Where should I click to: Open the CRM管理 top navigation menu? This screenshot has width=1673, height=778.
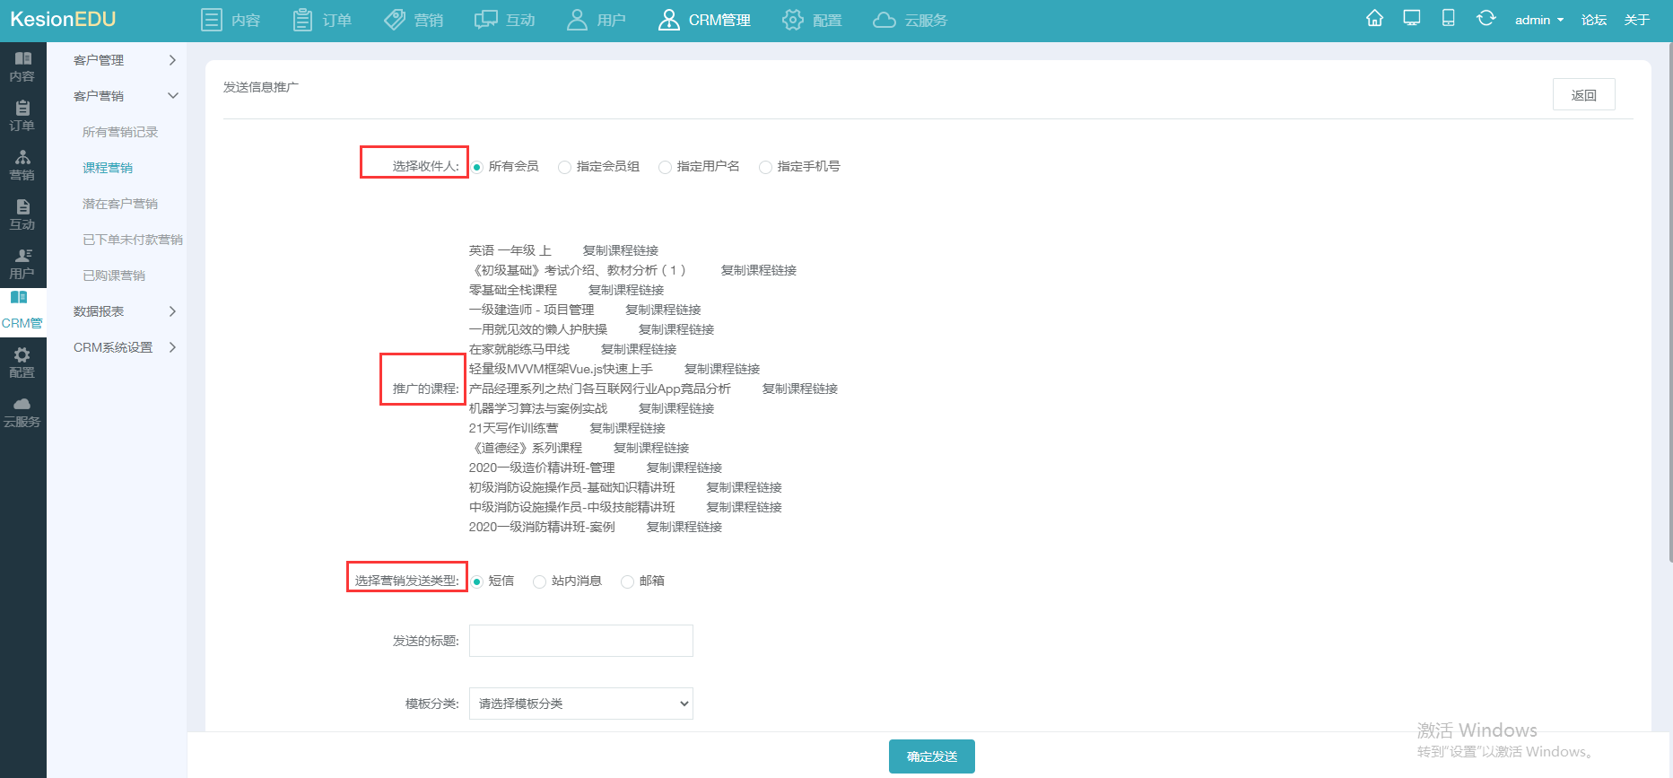pos(704,20)
